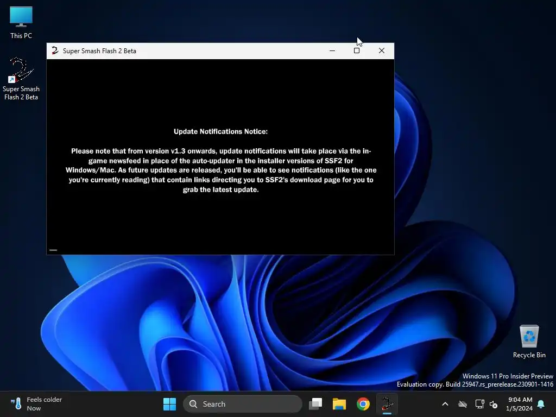Click the notice text about v1.3 updates
556x417 pixels.
coord(221,170)
